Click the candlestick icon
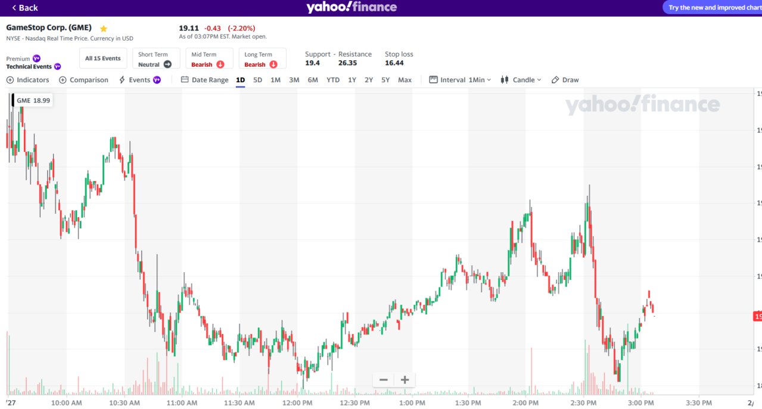 pos(505,80)
